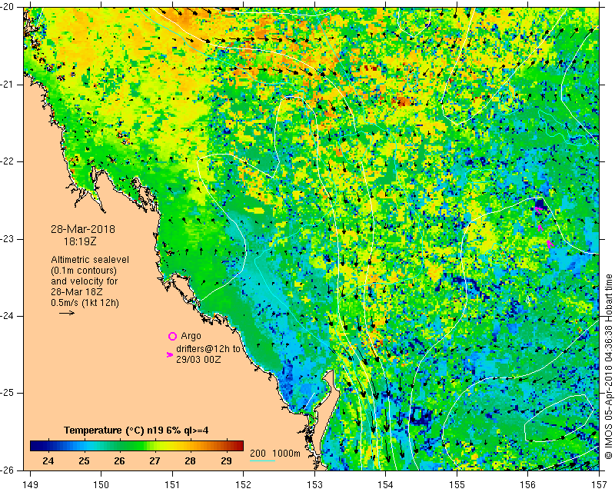
Task: Click the 0.5m/s velocity scale arrow
Action: click(x=67, y=313)
